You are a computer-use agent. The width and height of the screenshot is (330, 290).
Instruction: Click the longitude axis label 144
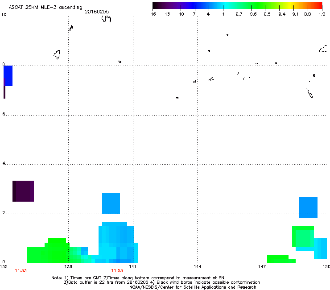[197, 267]
